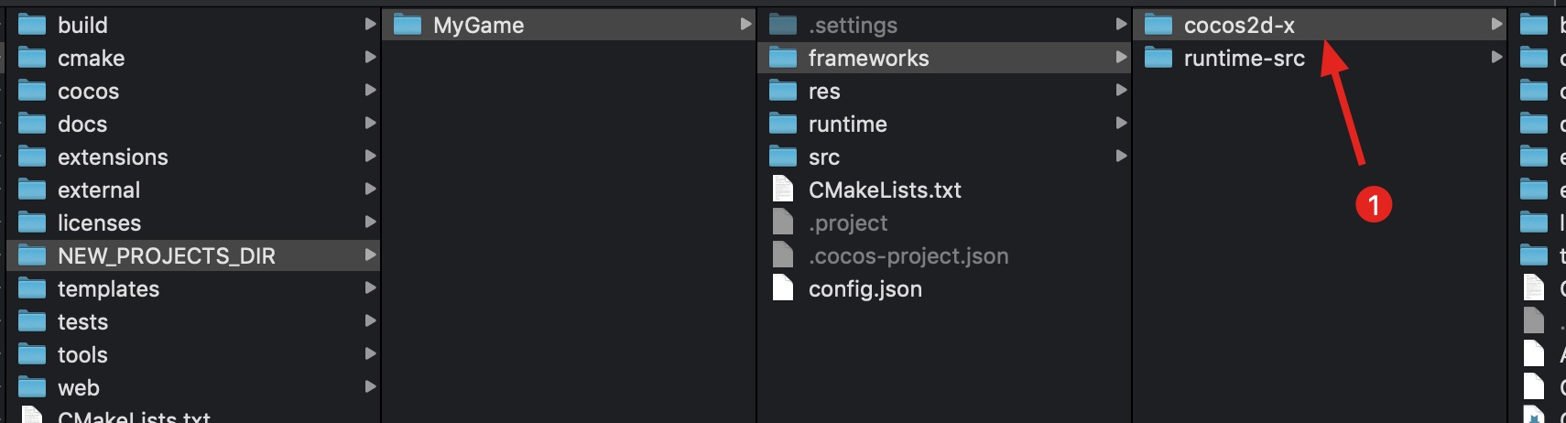1566x423 pixels.
Task: Select the runtime folder name
Action: coord(847,125)
